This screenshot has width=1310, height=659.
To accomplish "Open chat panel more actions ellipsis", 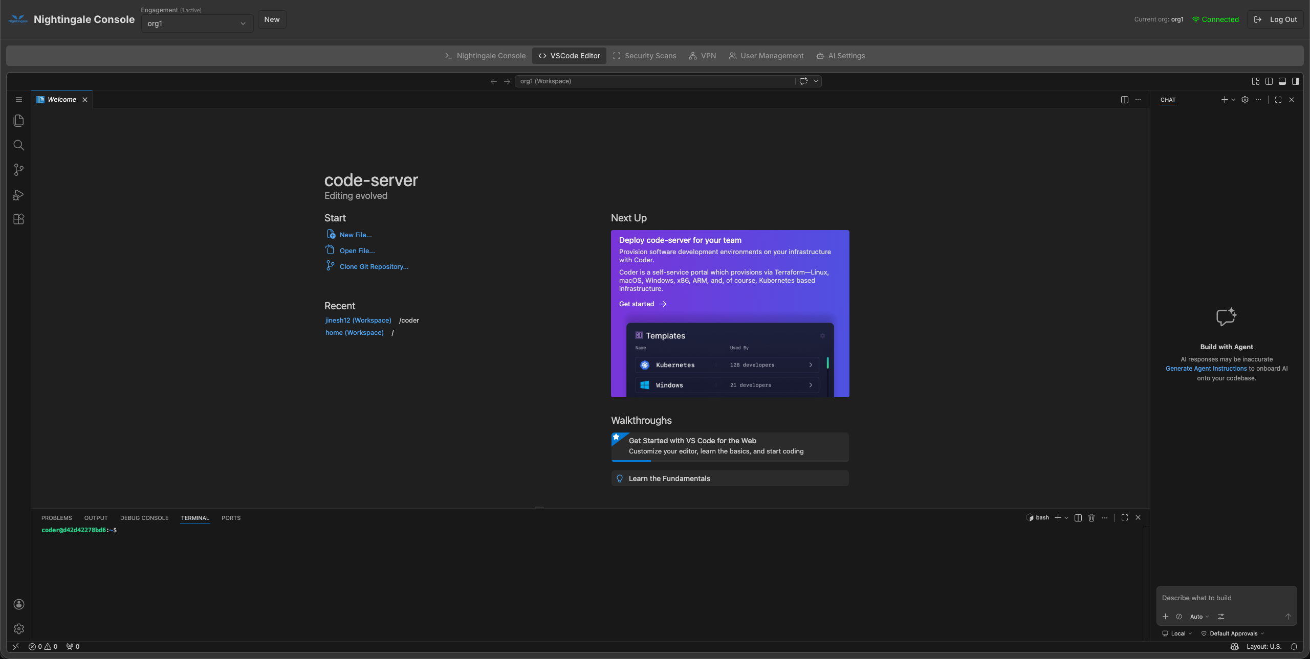I will tap(1258, 100).
